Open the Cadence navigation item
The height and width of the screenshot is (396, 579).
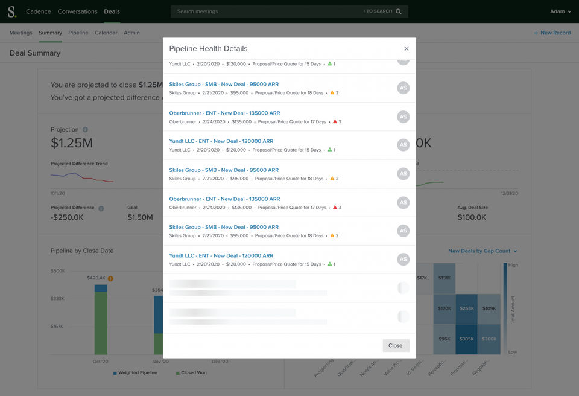(x=39, y=11)
